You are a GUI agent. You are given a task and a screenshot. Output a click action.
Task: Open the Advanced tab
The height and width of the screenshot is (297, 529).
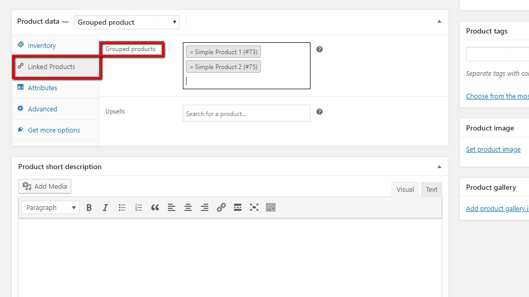55,109
